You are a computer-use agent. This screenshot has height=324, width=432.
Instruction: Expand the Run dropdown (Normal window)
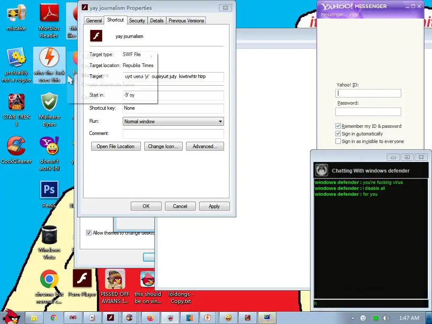pyautogui.click(x=173, y=121)
